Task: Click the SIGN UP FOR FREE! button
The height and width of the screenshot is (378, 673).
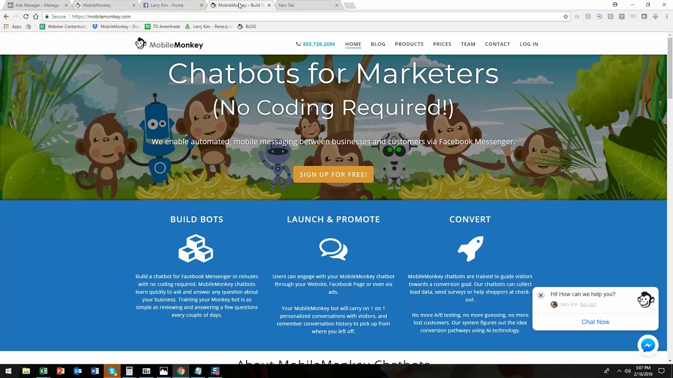Action: coord(333,174)
